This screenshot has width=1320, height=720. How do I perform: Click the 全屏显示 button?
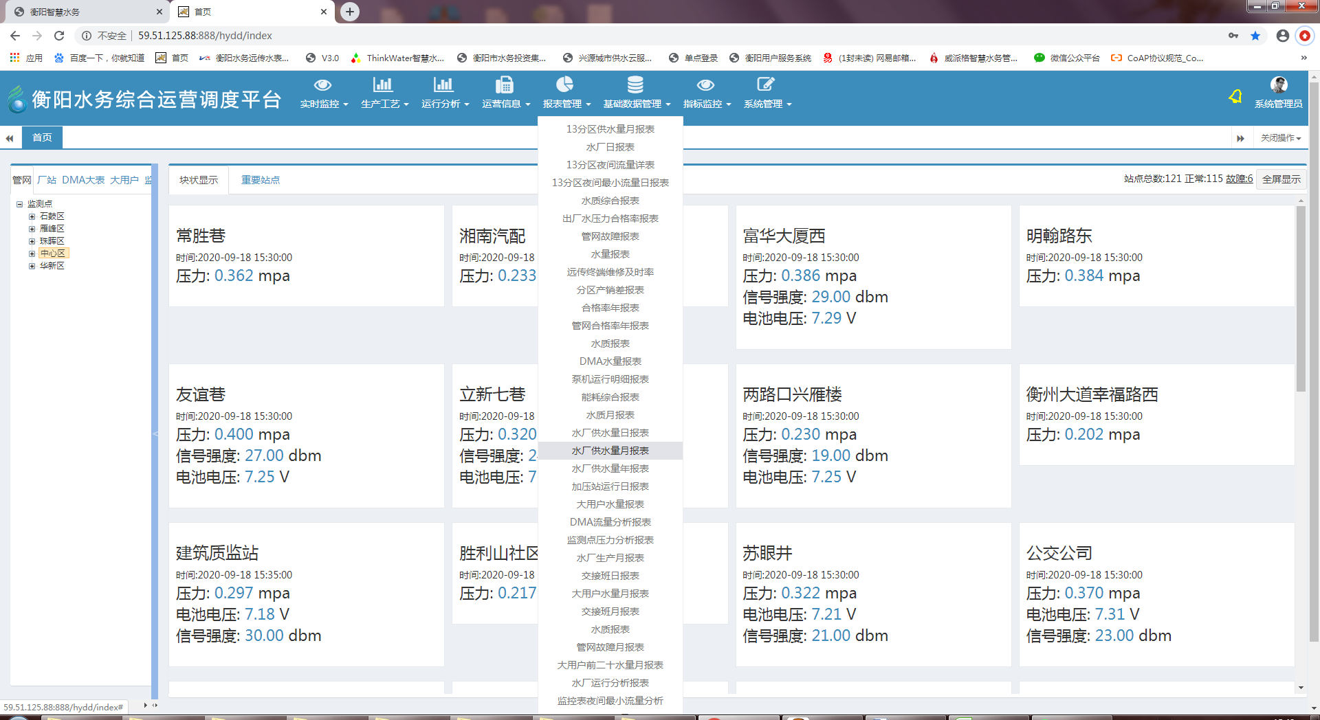[x=1281, y=179]
